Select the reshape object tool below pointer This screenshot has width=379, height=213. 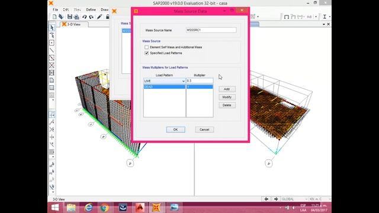(52, 35)
